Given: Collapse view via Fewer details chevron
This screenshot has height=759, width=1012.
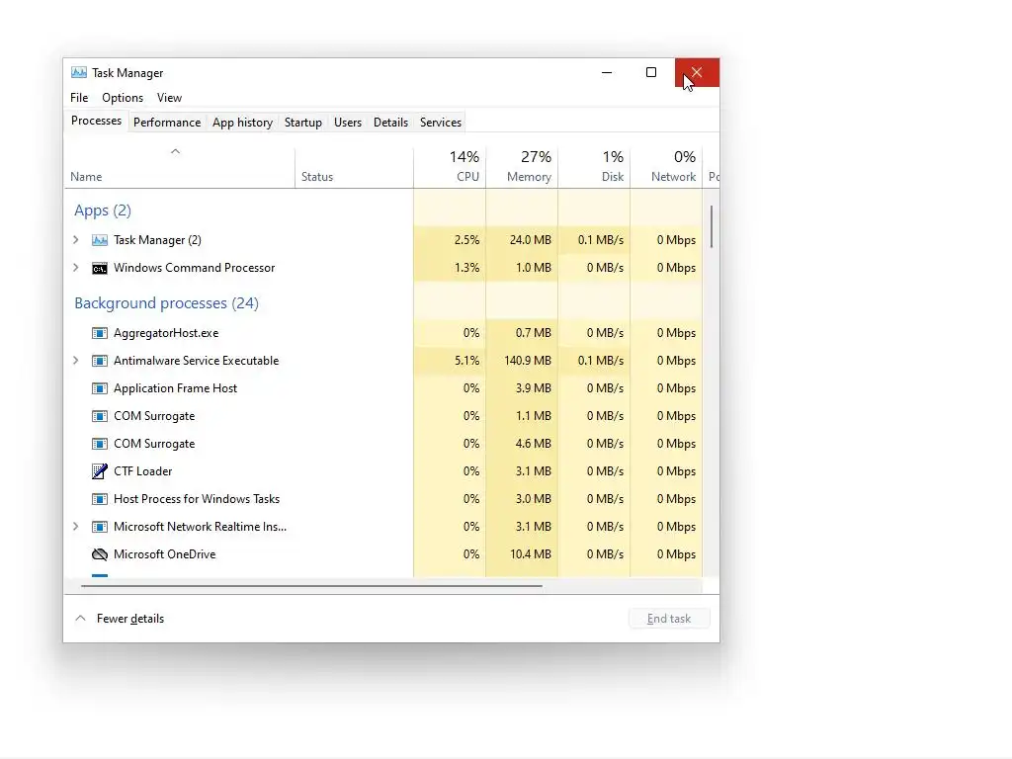Looking at the screenshot, I should point(81,619).
